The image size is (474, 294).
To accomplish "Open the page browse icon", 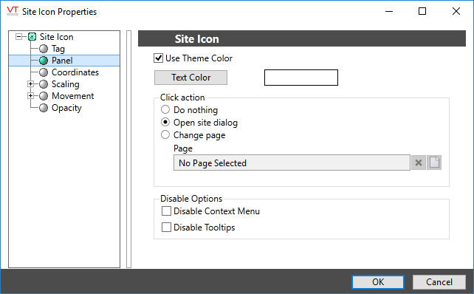I will [434, 163].
